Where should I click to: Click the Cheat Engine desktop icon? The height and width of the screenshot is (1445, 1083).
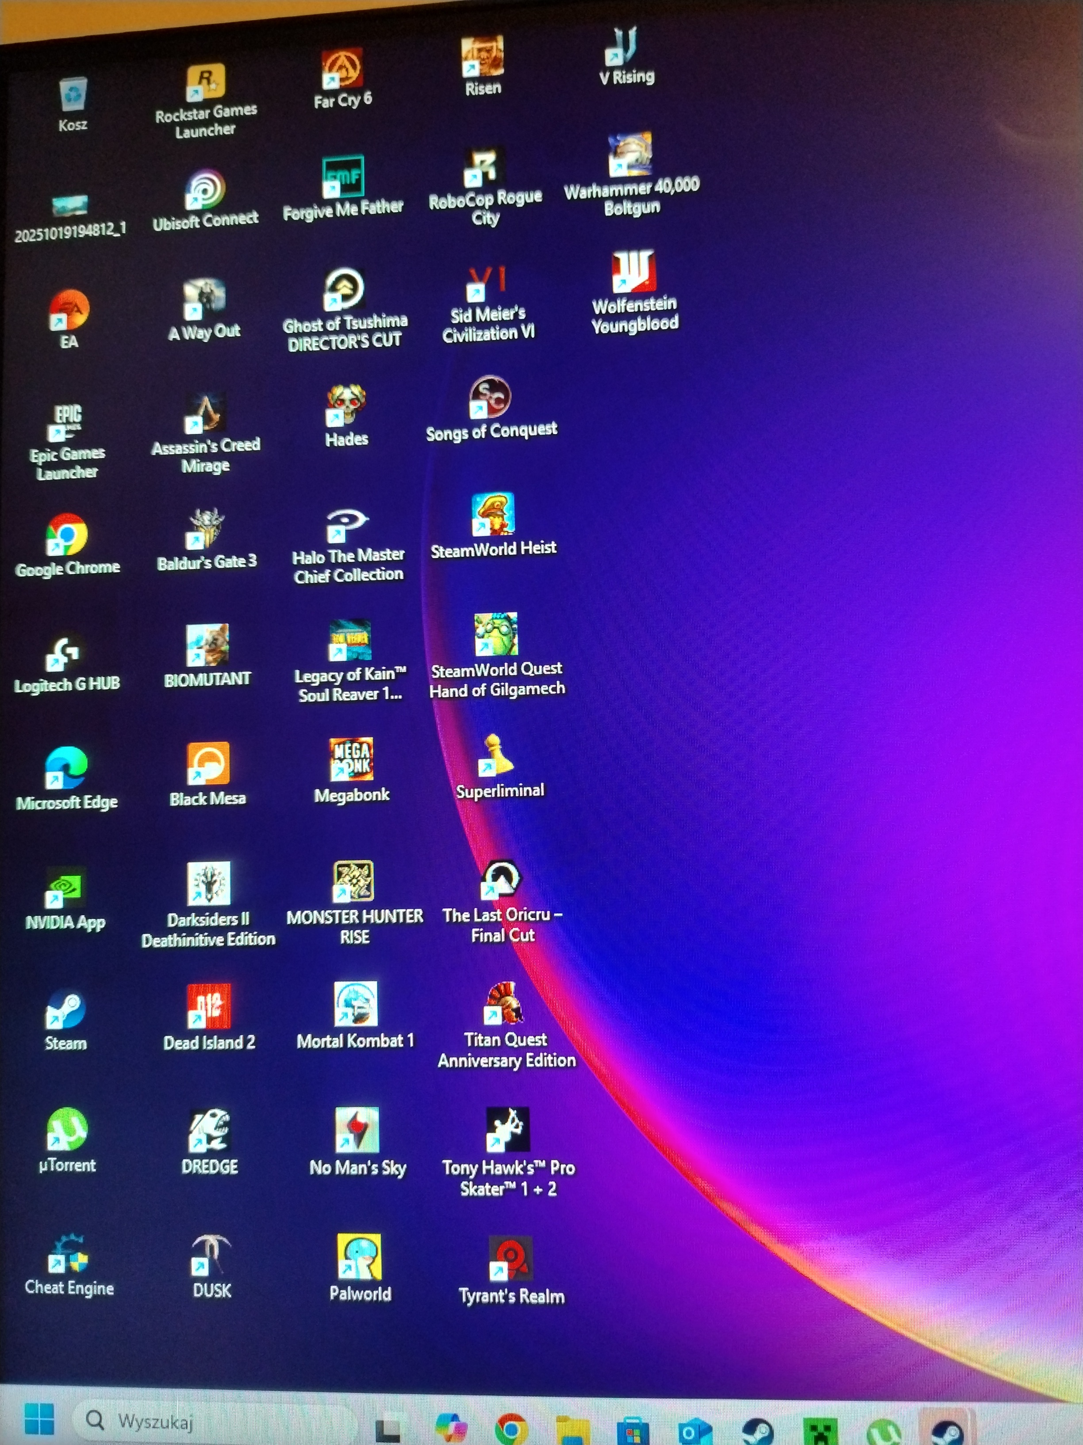(x=68, y=1254)
